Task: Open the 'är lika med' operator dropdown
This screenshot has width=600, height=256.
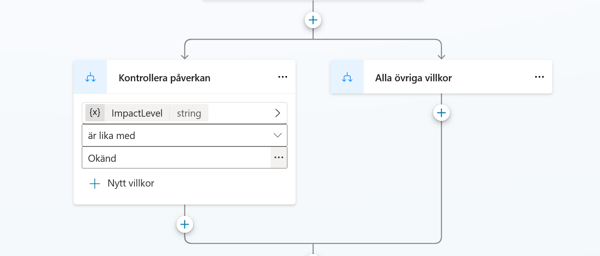Action: pos(184,135)
